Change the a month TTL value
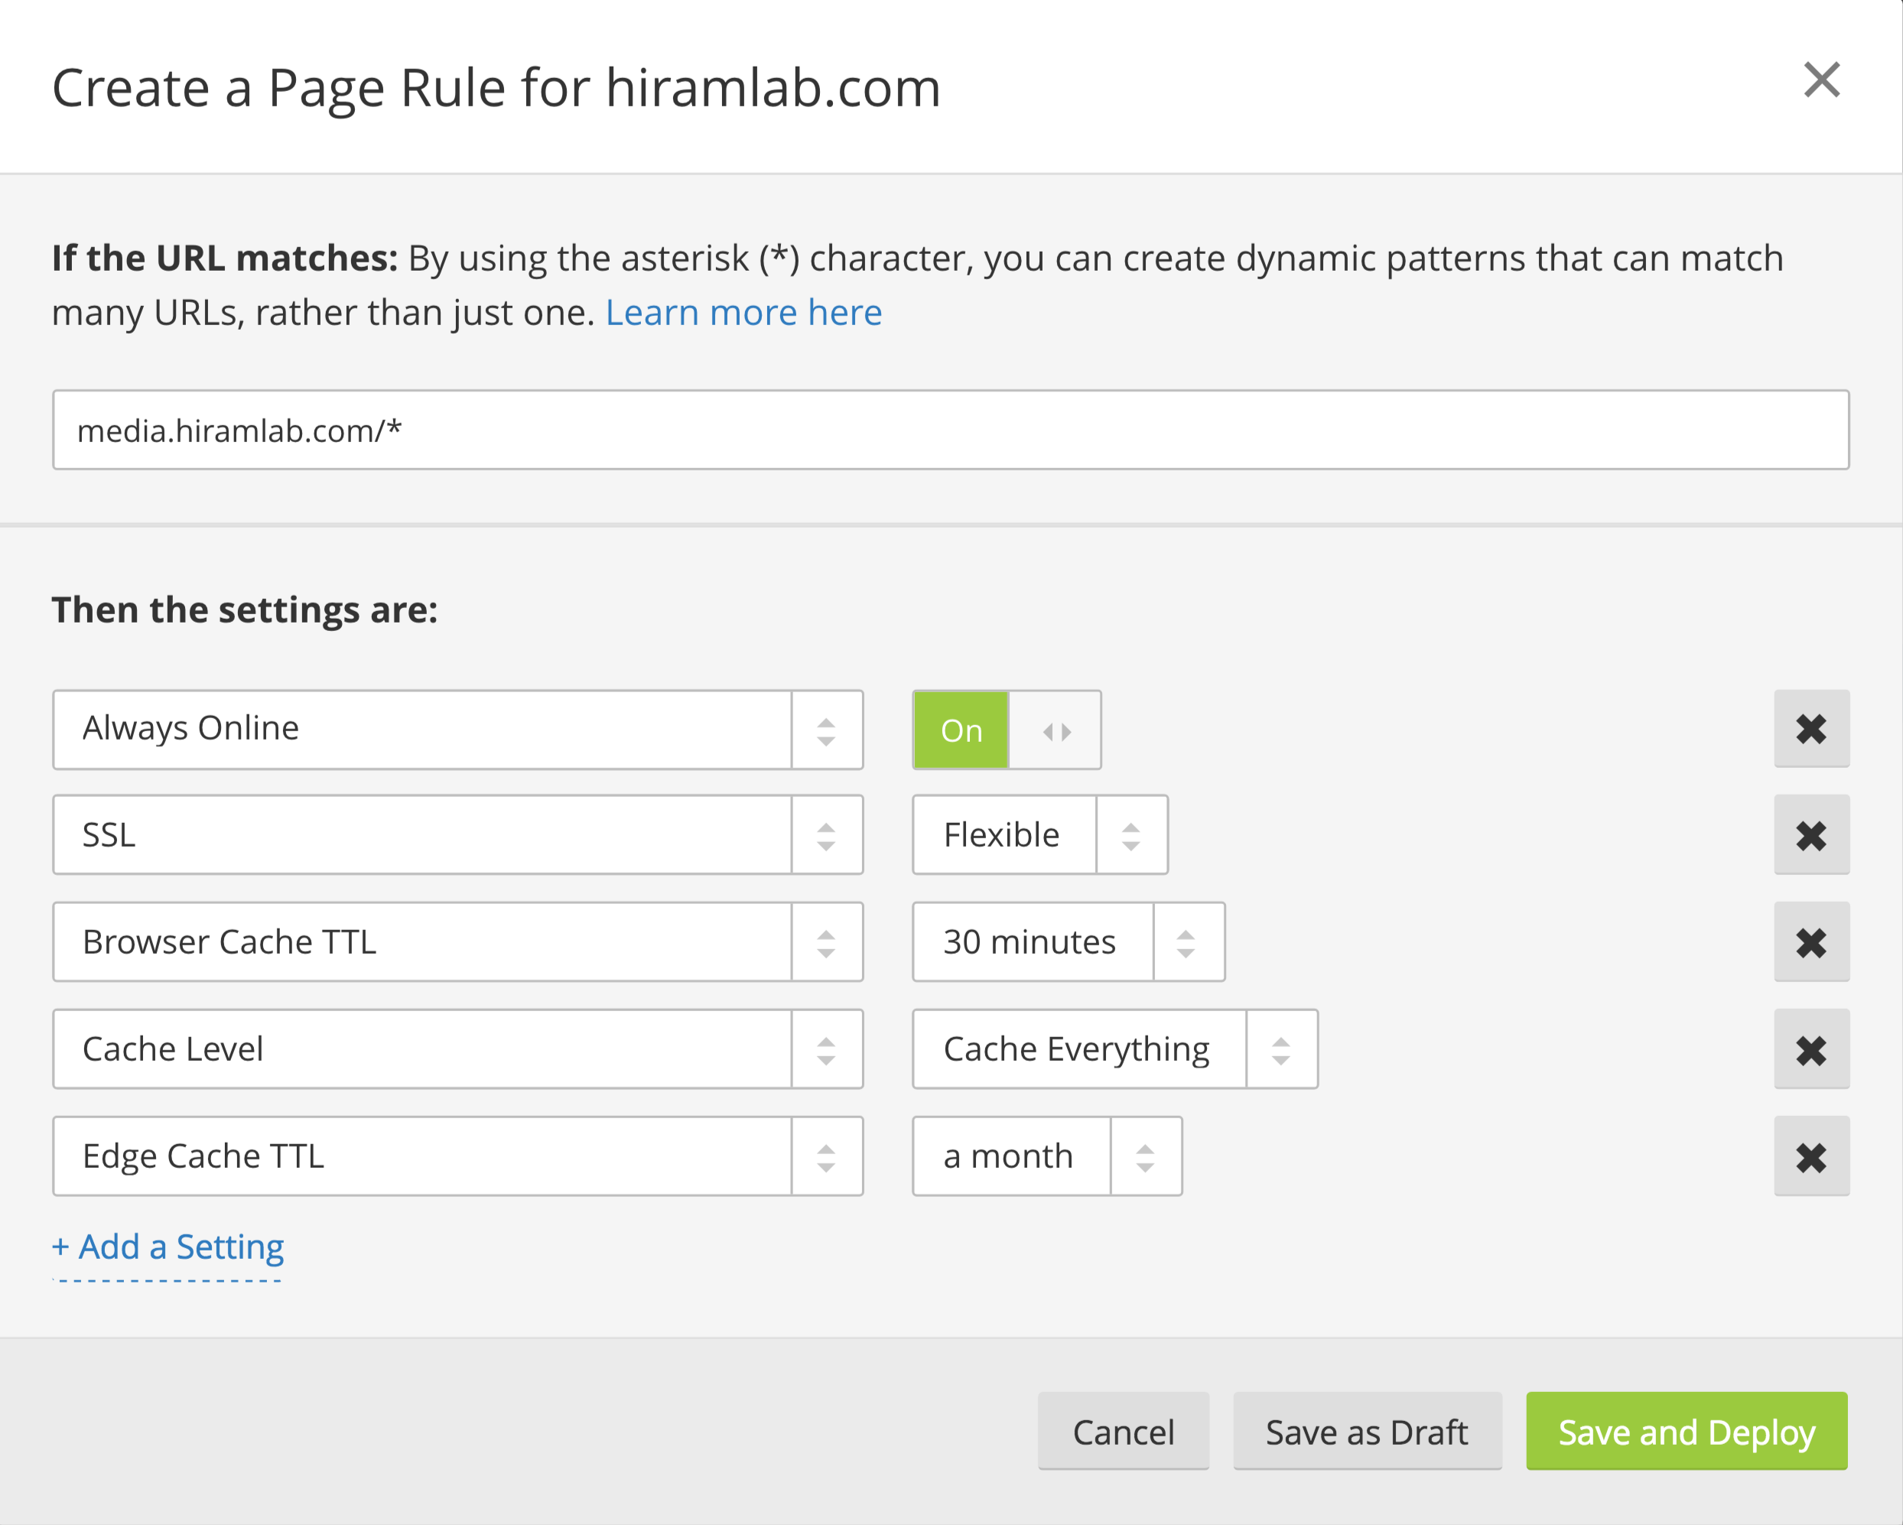 tap(1047, 1156)
